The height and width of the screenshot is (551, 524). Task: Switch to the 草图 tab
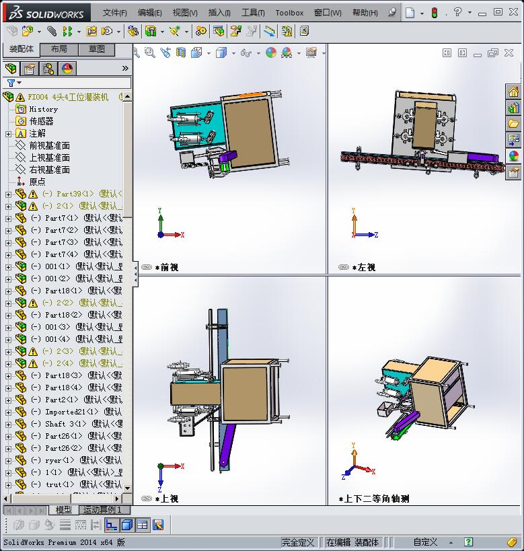pyautogui.click(x=97, y=50)
